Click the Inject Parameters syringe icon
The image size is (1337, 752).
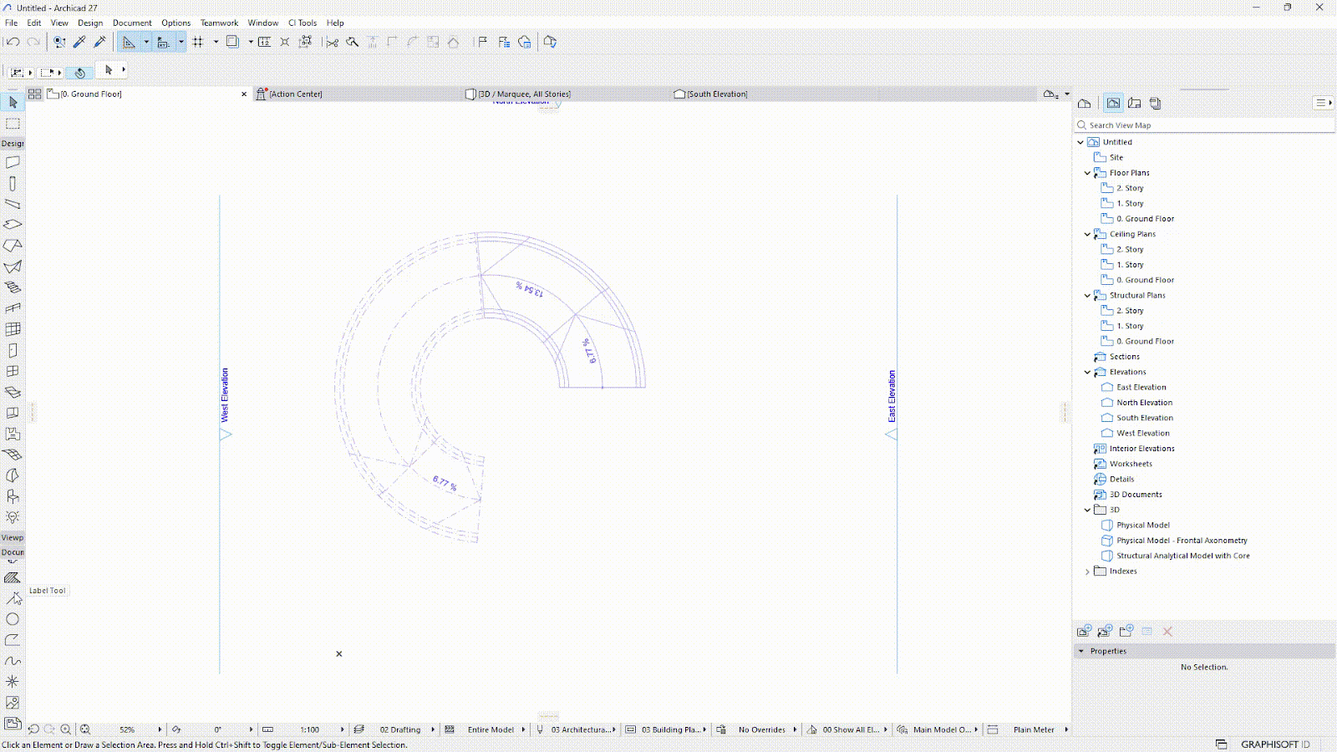point(99,42)
